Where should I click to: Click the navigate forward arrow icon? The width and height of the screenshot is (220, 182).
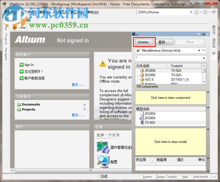tap(205, 12)
